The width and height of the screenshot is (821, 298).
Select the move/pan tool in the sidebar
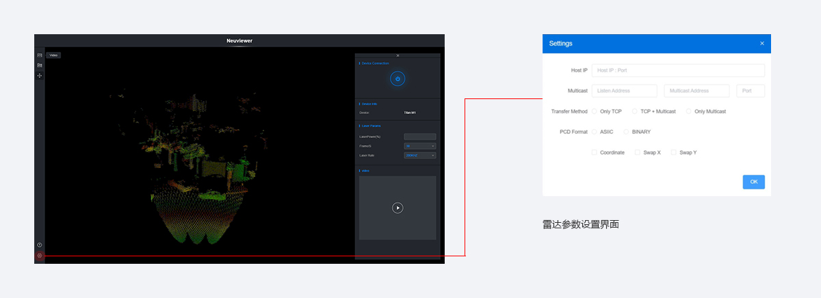(x=40, y=75)
